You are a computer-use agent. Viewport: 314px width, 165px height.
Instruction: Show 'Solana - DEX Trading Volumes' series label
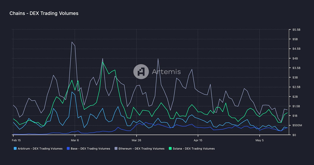(194, 148)
